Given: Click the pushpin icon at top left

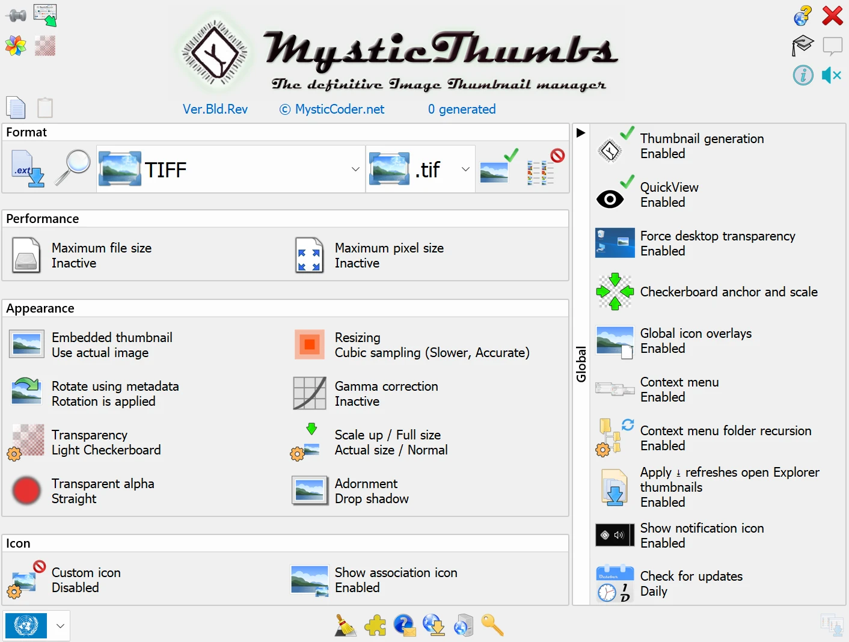Looking at the screenshot, I should click(x=16, y=15).
